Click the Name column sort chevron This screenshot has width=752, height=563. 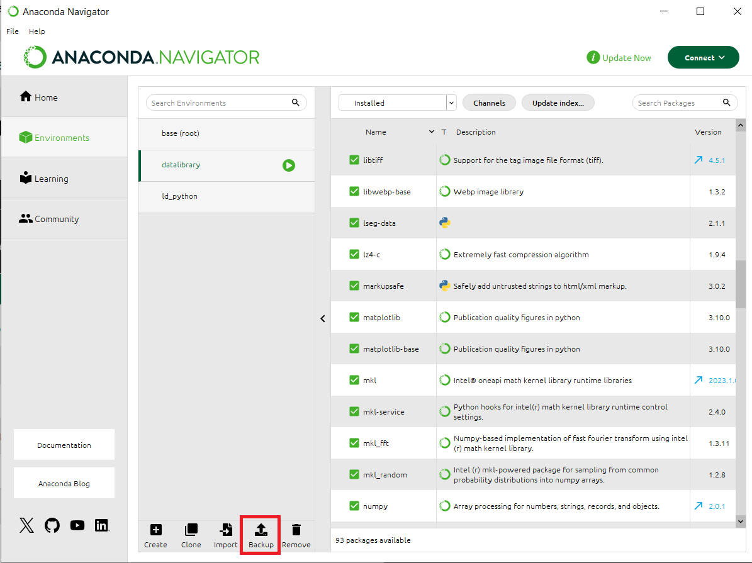click(431, 132)
